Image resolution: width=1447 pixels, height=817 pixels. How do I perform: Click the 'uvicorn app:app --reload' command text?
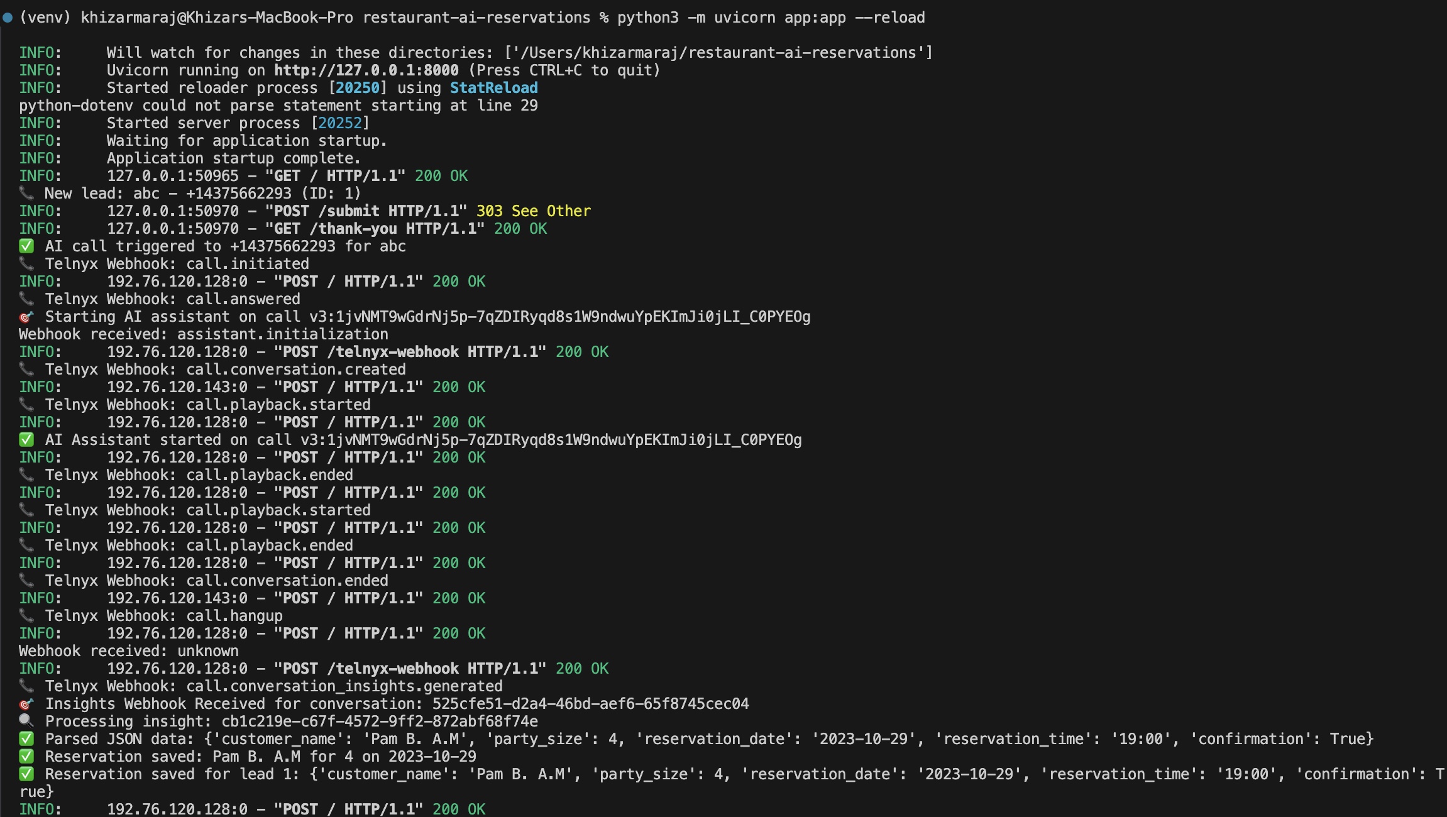point(819,17)
